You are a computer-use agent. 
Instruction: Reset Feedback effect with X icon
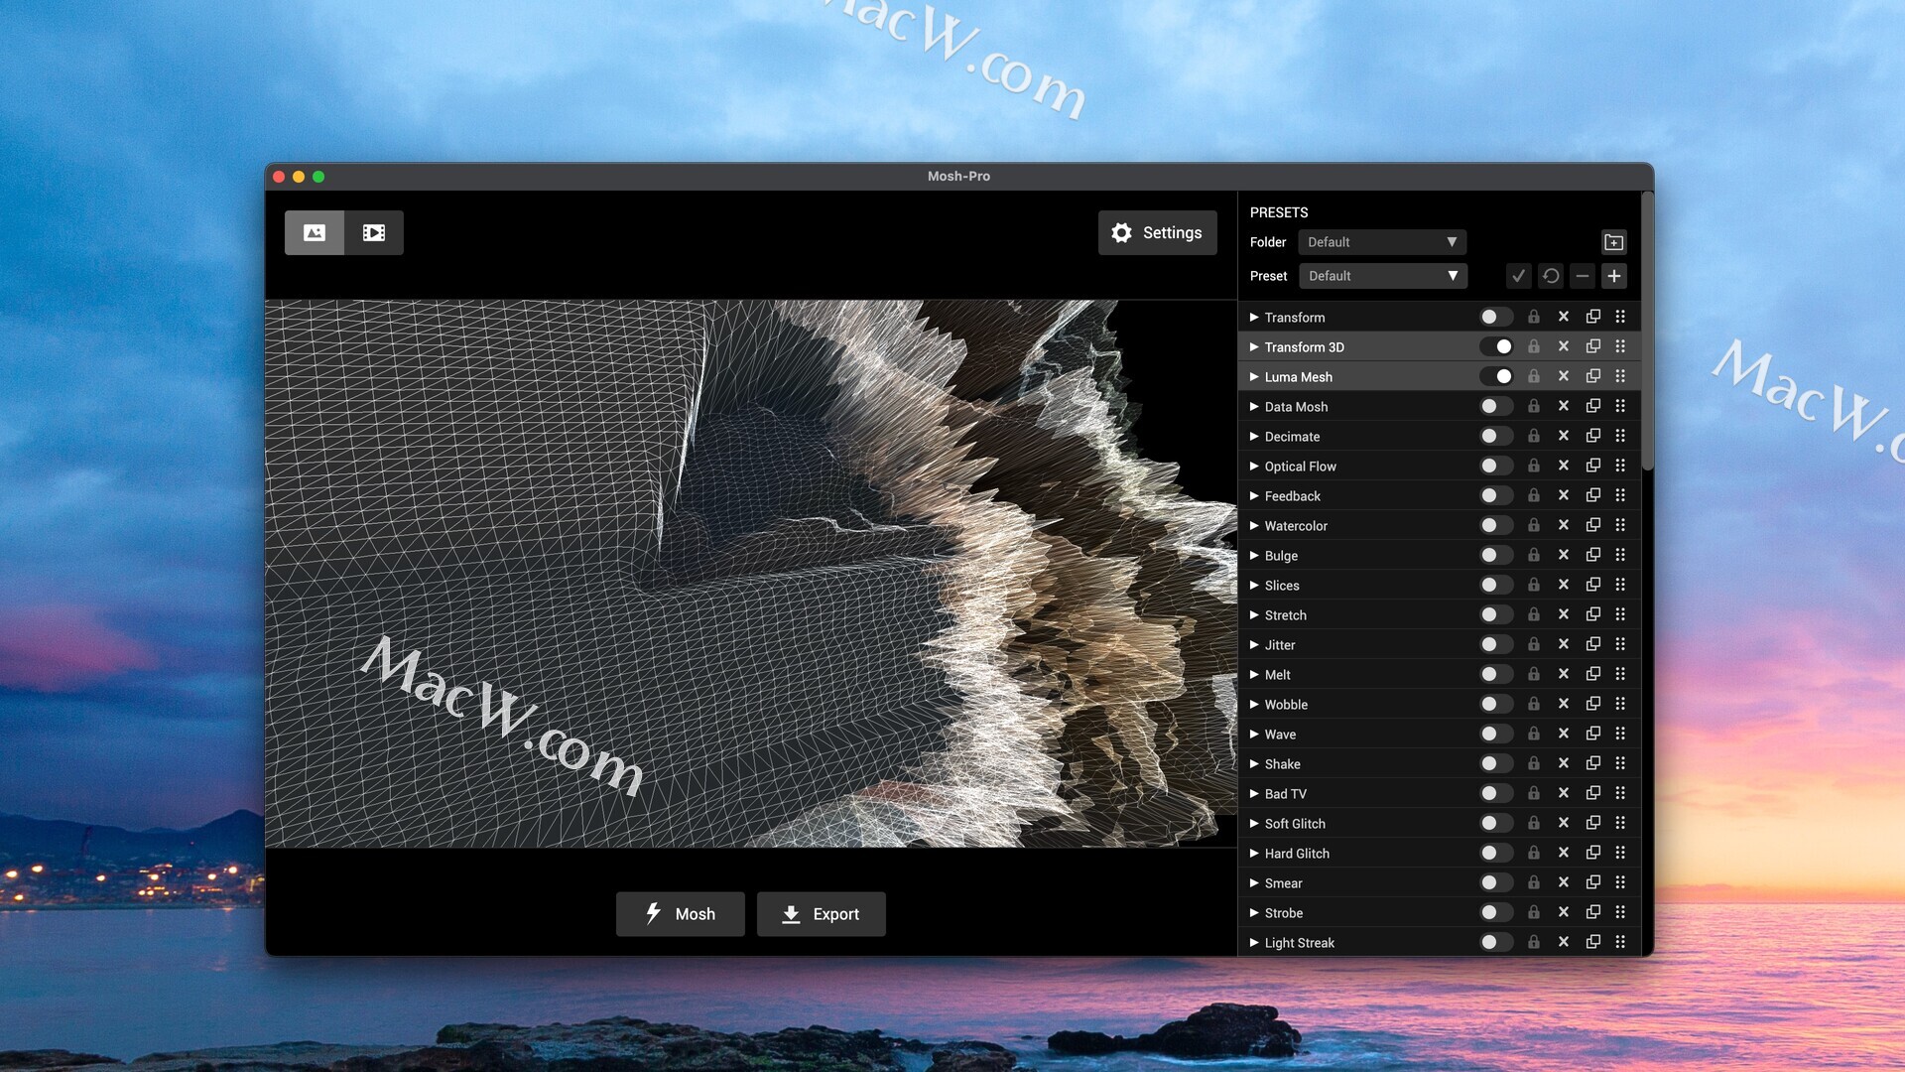(x=1563, y=495)
